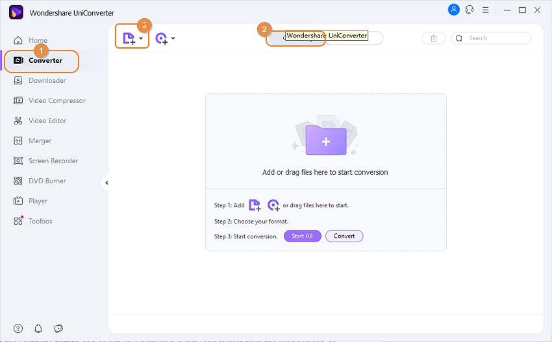
Task: Open the Player TV icon
Action: point(18,201)
